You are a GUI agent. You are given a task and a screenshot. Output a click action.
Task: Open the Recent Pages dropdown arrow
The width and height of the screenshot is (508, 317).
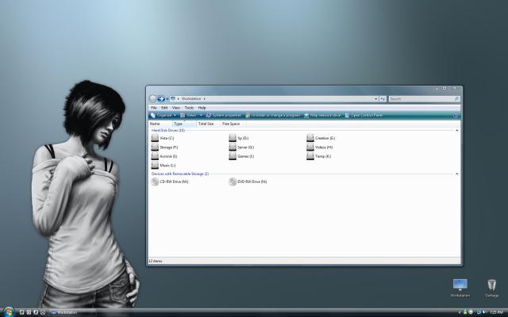coord(167,98)
